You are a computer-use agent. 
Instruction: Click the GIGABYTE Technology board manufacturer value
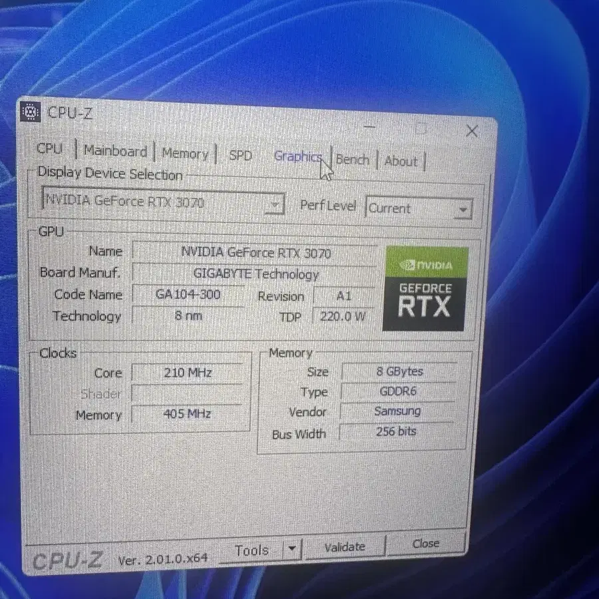tap(255, 274)
